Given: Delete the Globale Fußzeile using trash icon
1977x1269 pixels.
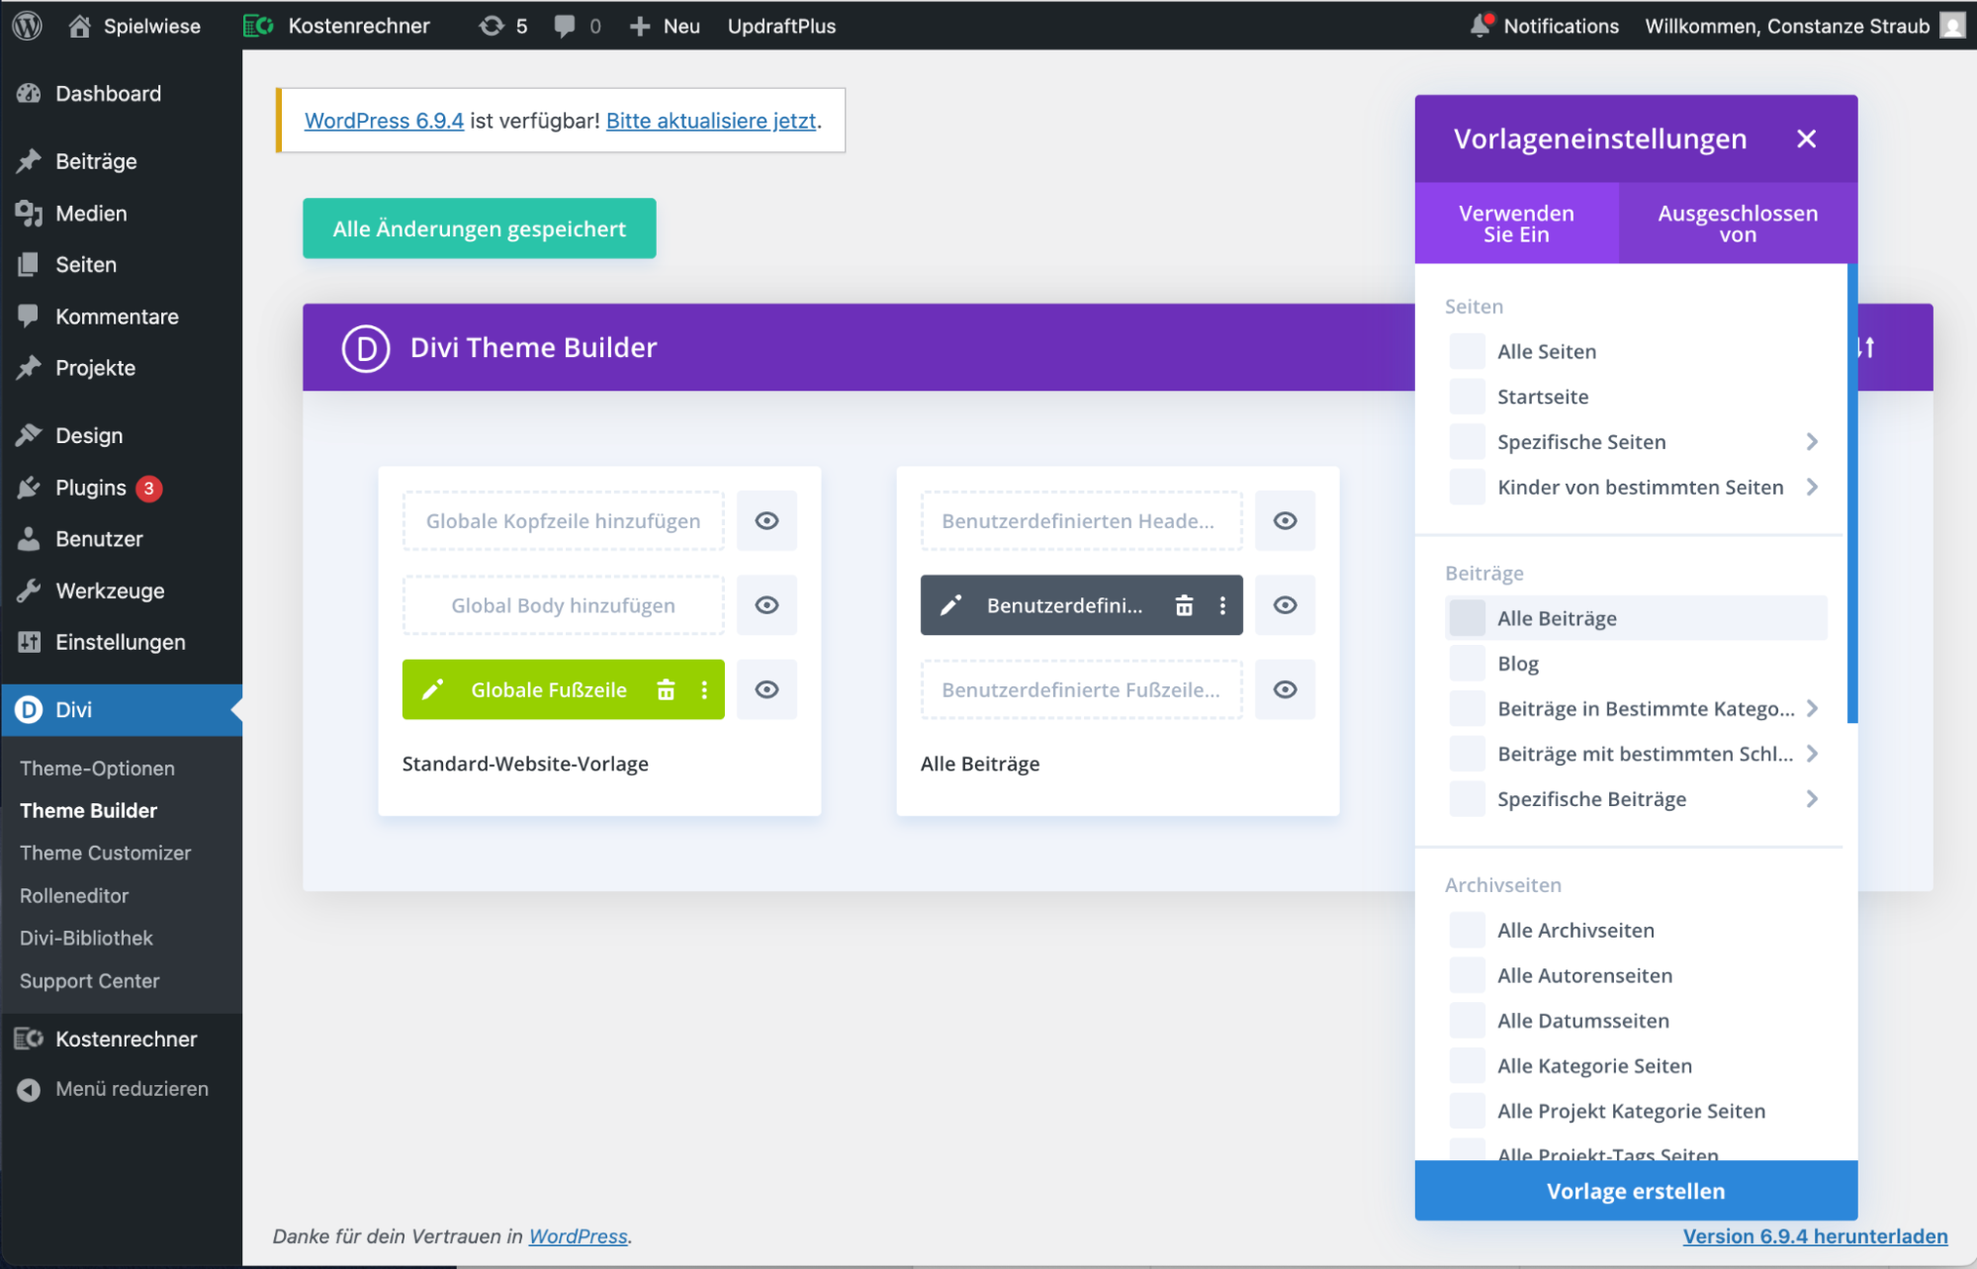Looking at the screenshot, I should [666, 689].
